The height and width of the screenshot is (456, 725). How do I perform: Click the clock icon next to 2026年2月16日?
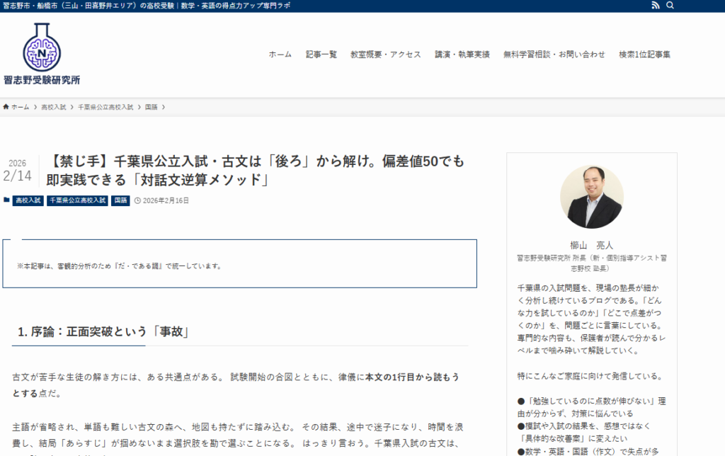pyautogui.click(x=137, y=200)
